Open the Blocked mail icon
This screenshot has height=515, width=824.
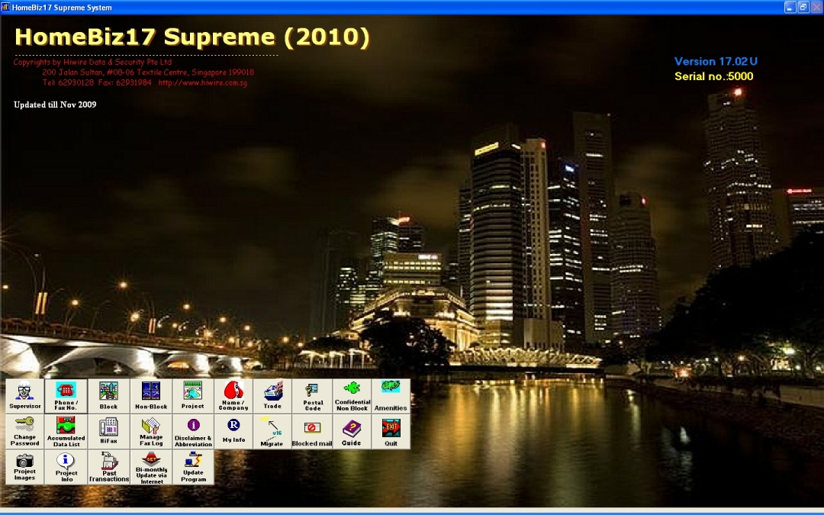(x=313, y=431)
